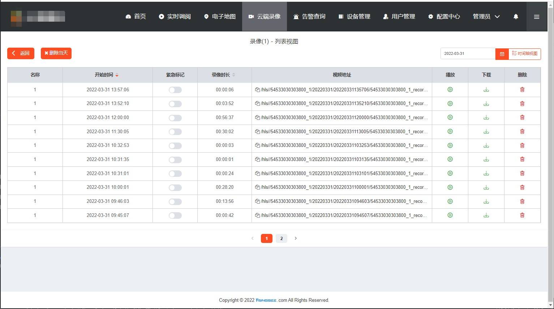
Task: Click the 2022-03-31 date input field
Action: (468, 53)
